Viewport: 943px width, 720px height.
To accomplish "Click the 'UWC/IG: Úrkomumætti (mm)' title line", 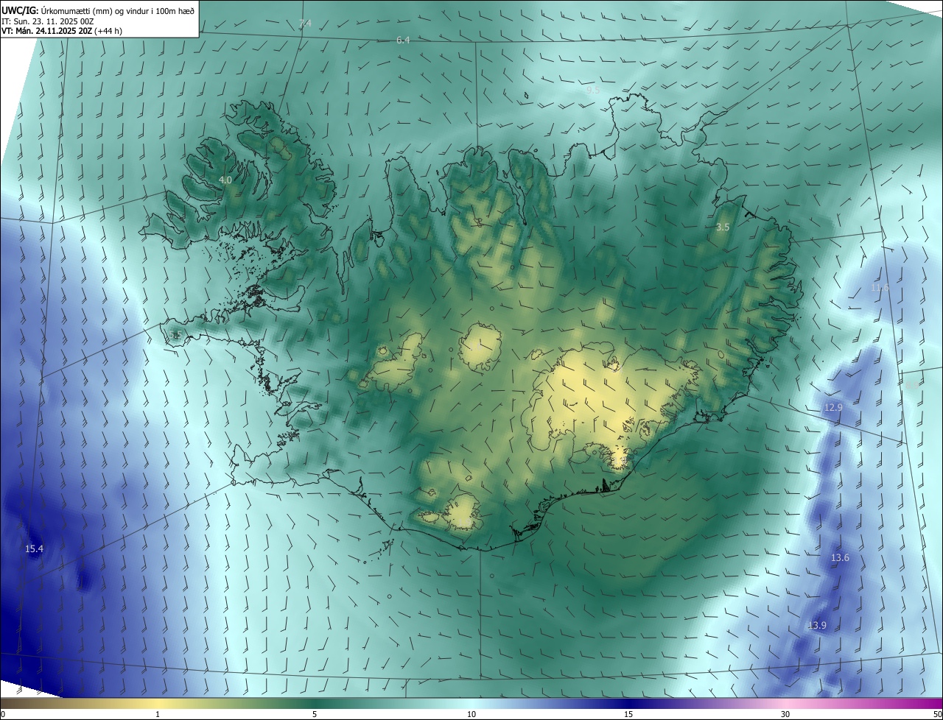I will pyautogui.click(x=99, y=10).
